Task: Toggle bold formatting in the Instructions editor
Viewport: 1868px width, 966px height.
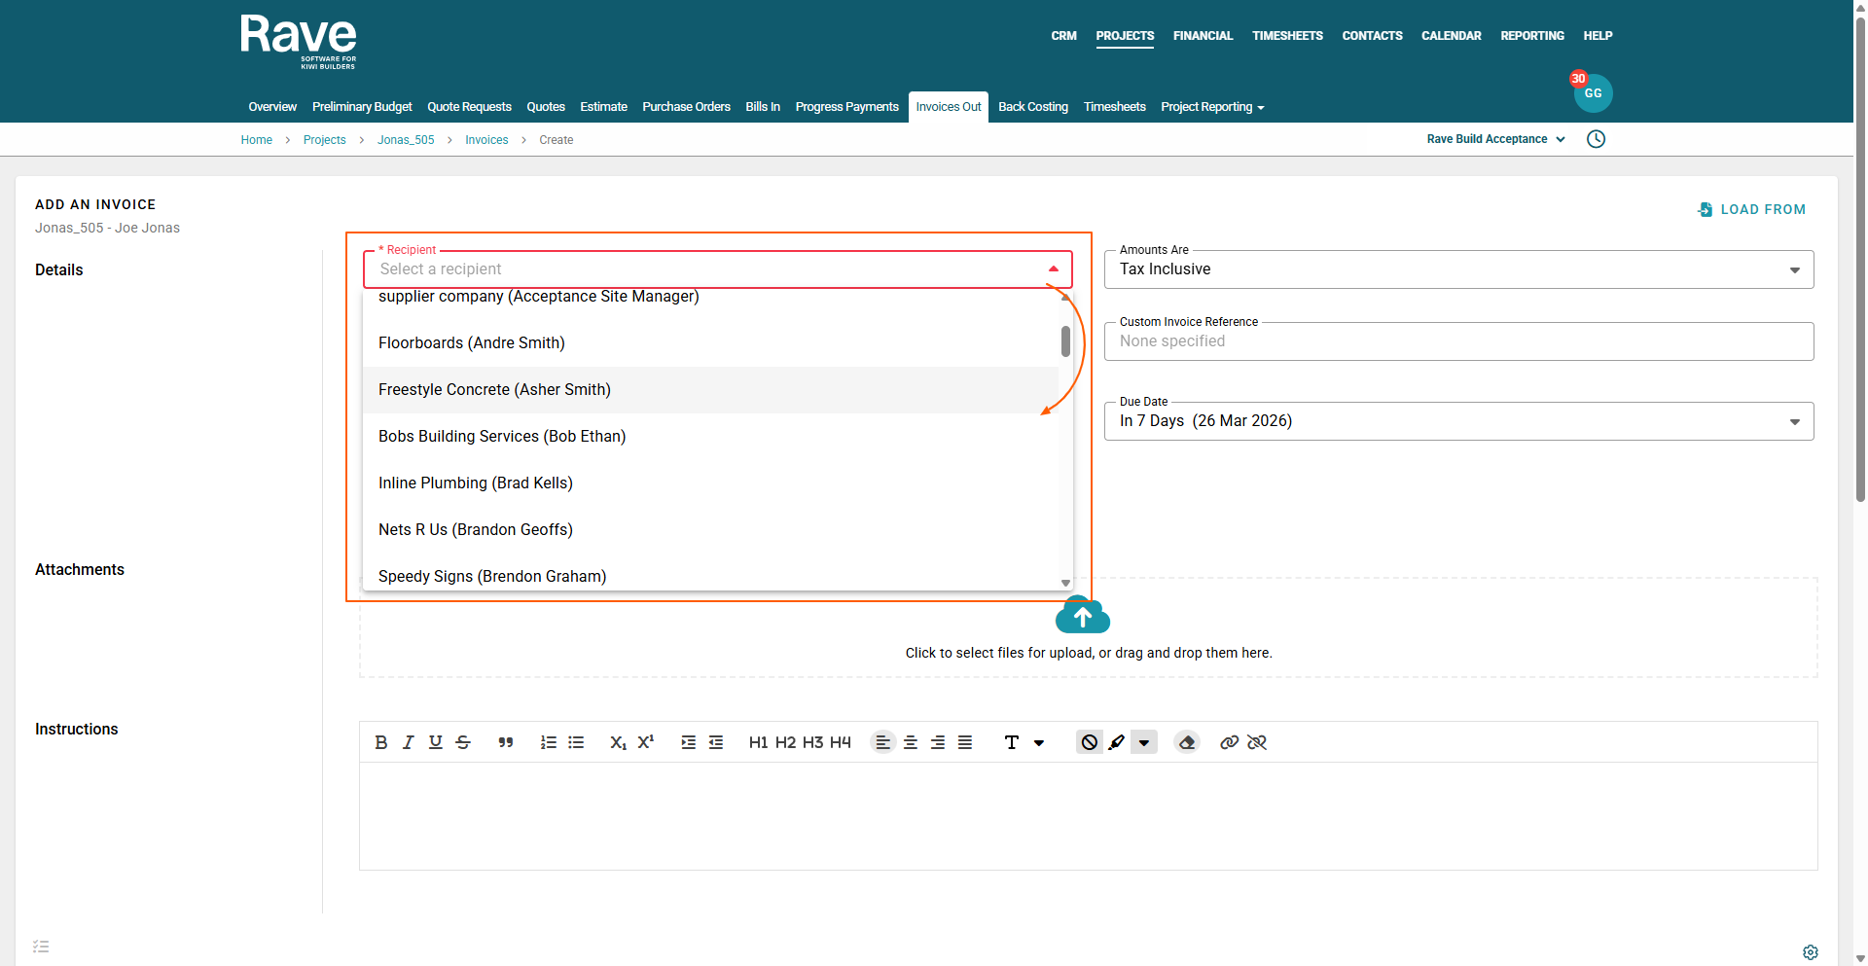Action: click(381, 742)
